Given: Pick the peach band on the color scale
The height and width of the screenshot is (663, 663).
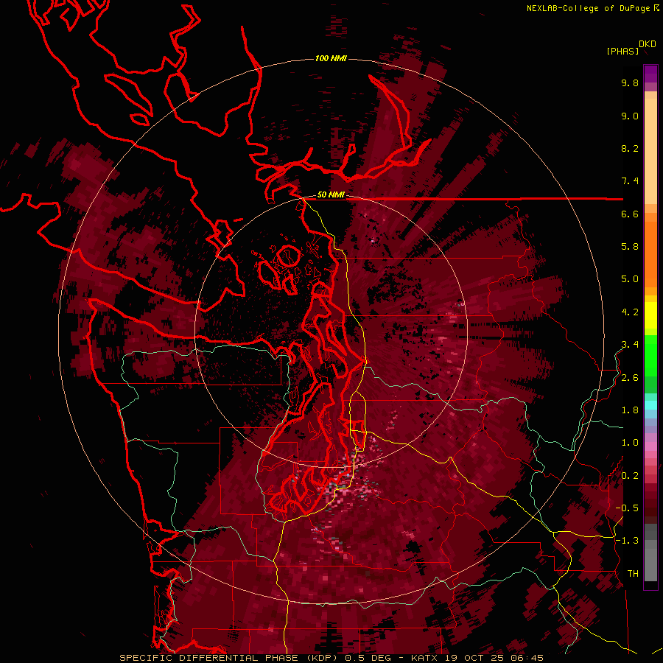Looking at the screenshot, I should tap(650, 151).
